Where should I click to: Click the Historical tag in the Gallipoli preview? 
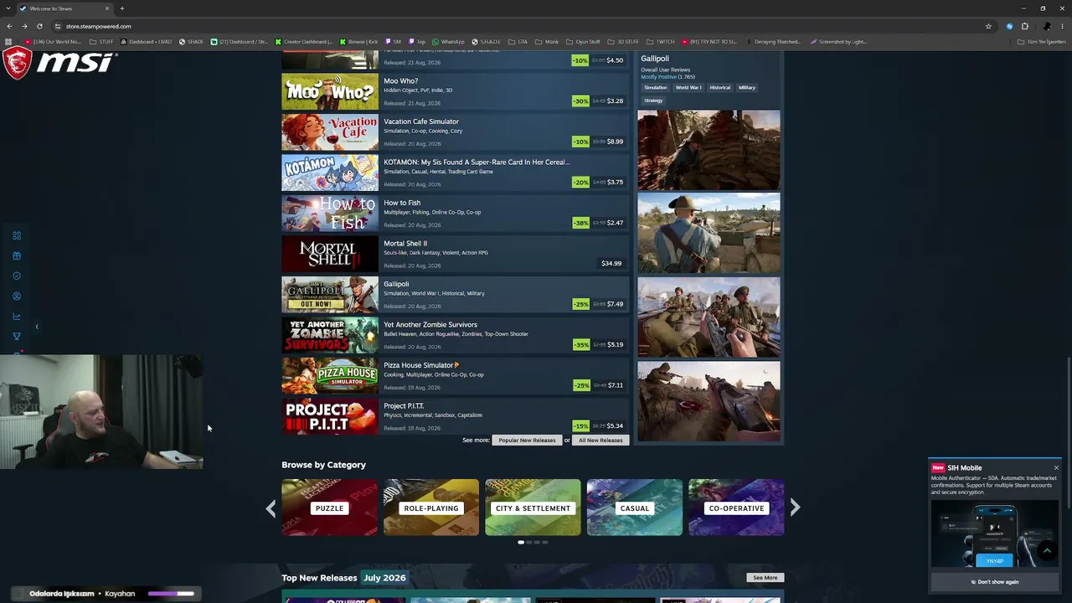[720, 87]
